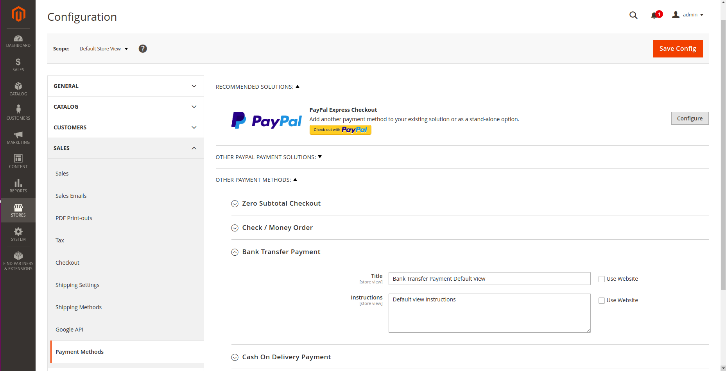Collapse the SALES configuration section
Image resolution: width=726 pixels, height=371 pixels.
[x=125, y=148]
